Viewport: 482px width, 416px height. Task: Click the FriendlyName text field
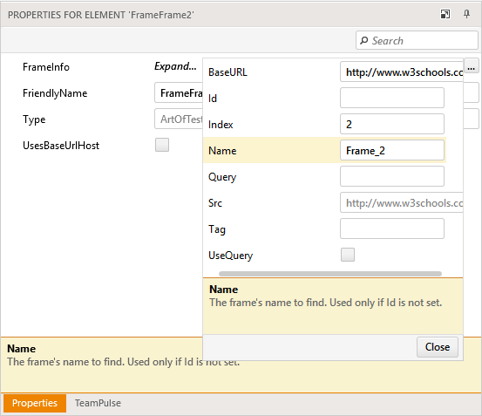point(179,92)
